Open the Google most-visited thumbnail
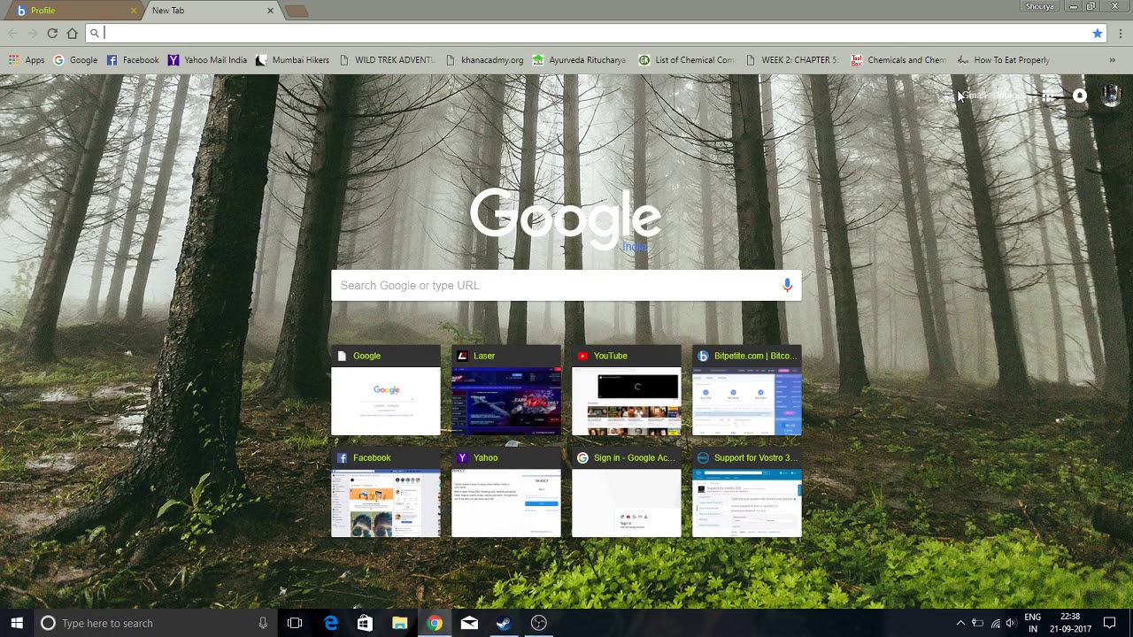Viewport: 1133px width, 637px height. (x=386, y=390)
